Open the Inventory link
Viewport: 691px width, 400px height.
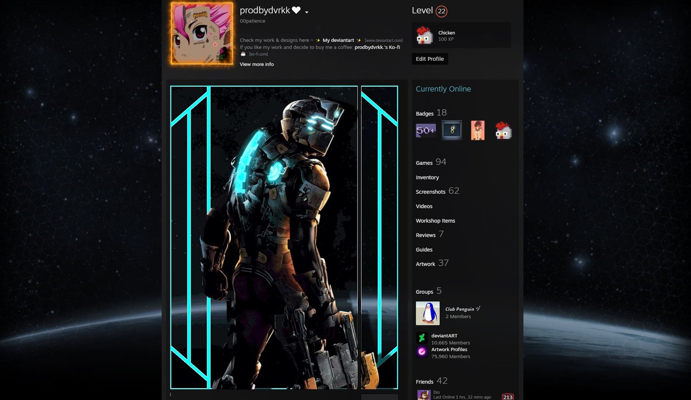point(427,177)
